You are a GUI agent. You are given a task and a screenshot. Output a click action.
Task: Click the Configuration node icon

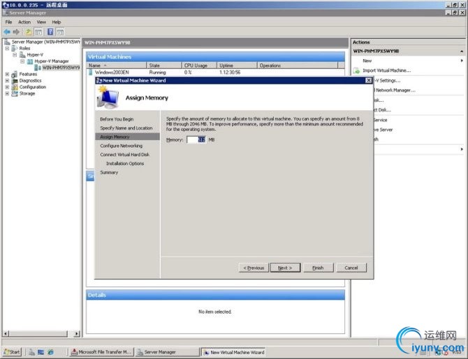click(x=15, y=87)
